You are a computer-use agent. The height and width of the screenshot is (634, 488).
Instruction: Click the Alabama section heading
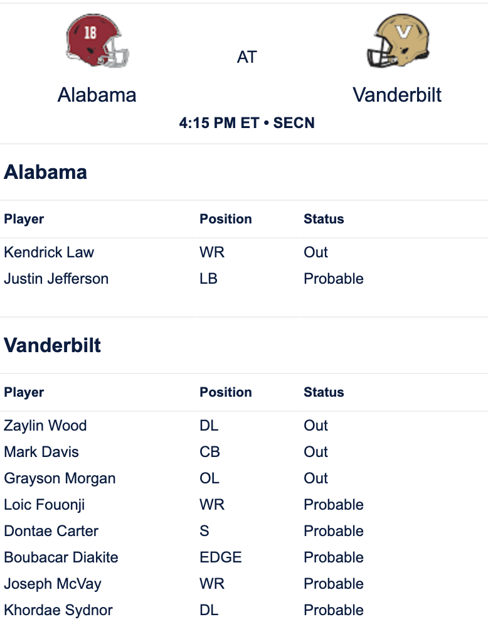pos(45,172)
